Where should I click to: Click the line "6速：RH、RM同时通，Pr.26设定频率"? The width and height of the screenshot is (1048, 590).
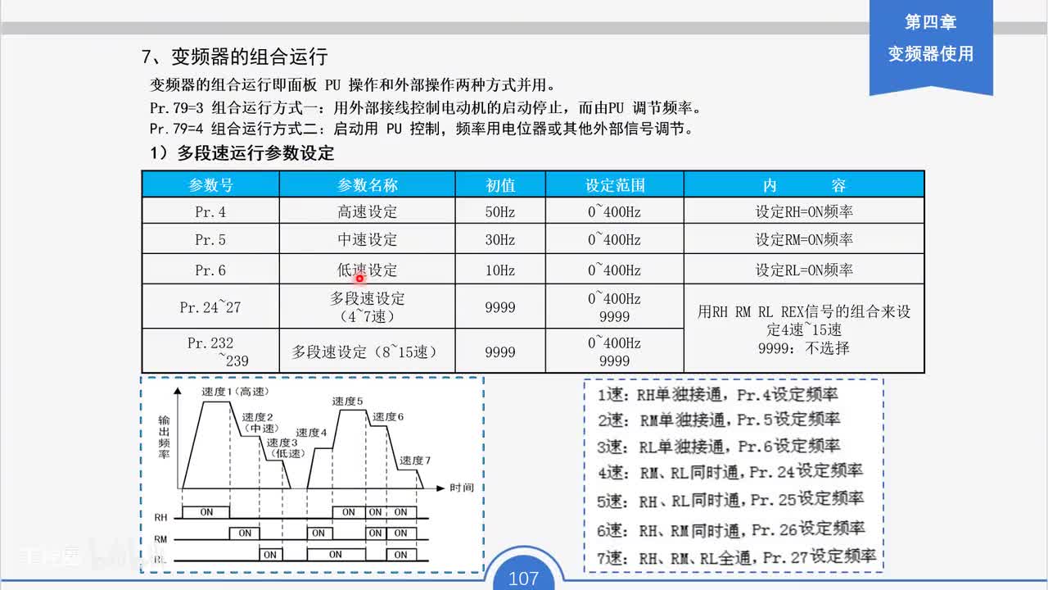coord(730,529)
